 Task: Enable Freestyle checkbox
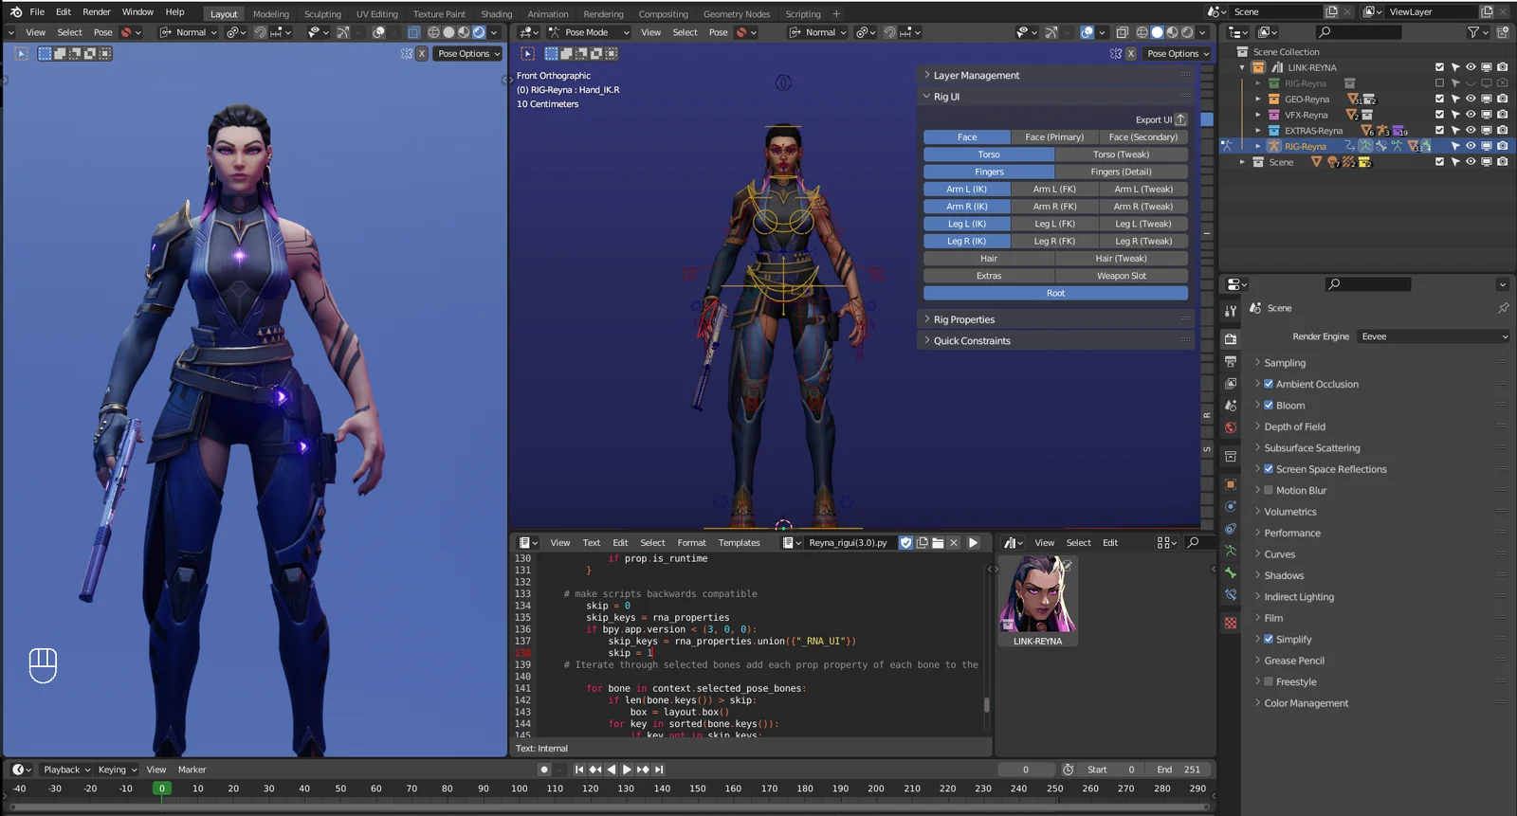[x=1269, y=681]
